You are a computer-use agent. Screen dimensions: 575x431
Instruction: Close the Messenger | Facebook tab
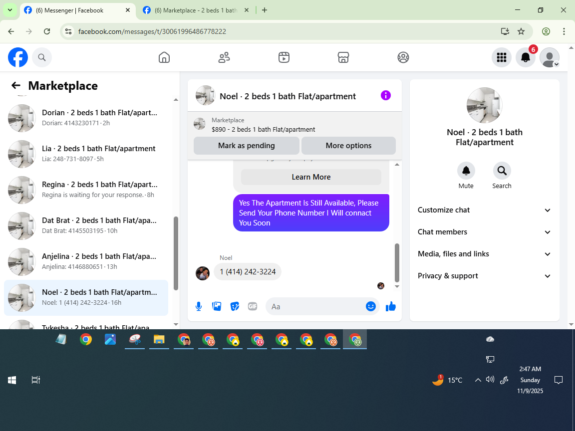pos(128,10)
